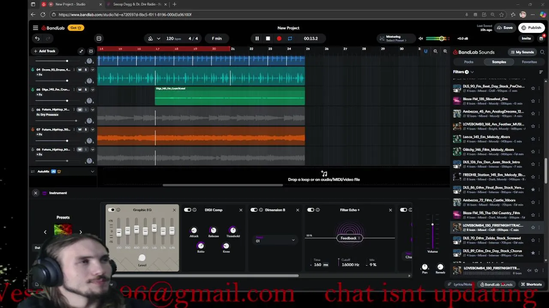549x308 pixels.
Task: Switch to the Favorites tab
Action: (x=529, y=62)
